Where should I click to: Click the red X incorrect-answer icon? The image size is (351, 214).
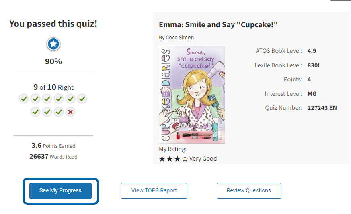(70, 112)
